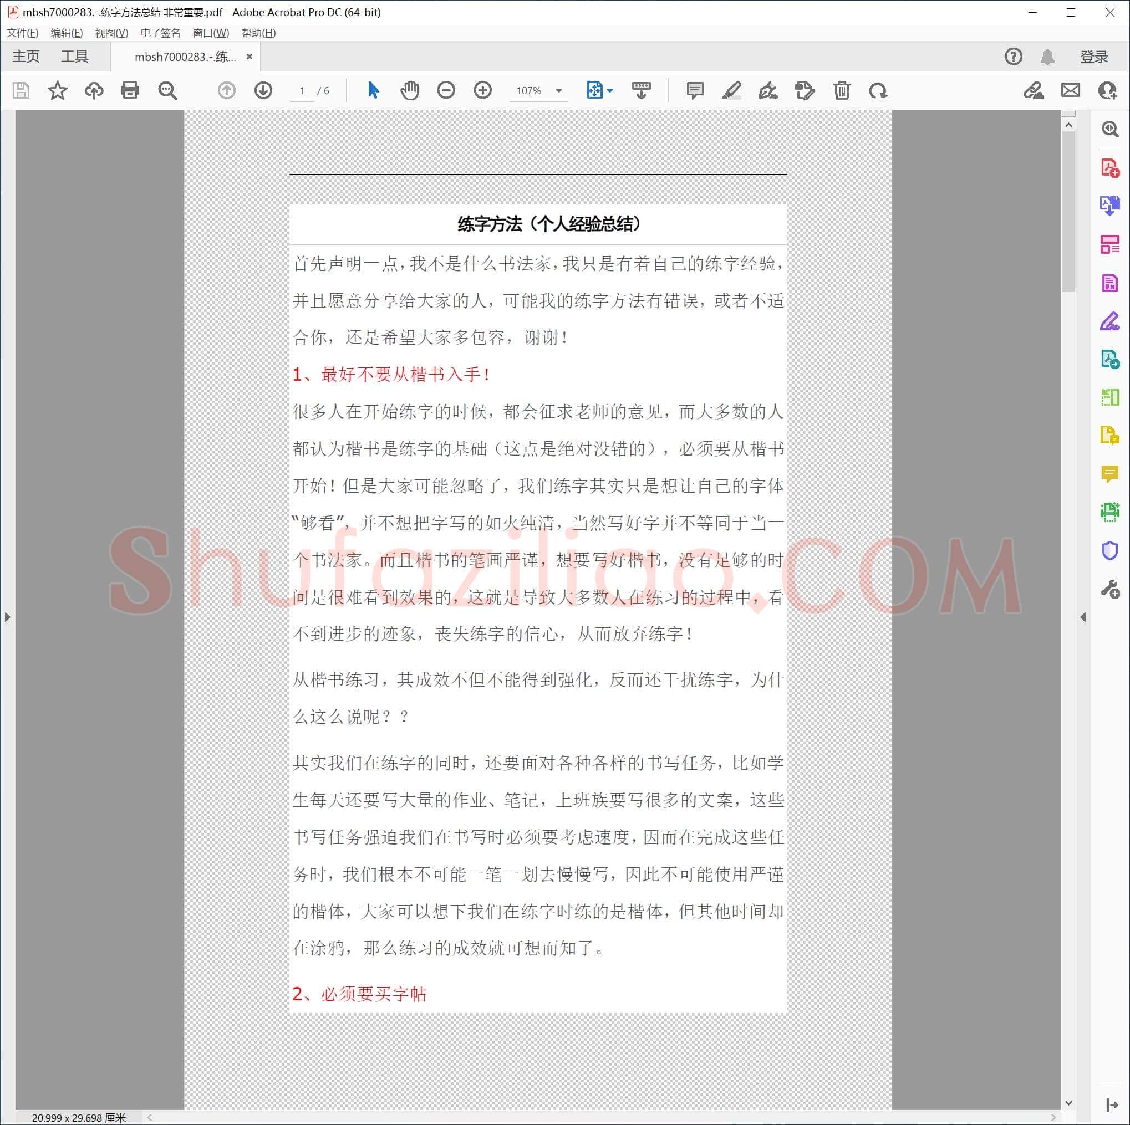Open the 文件(F) menu
The image size is (1130, 1125).
coord(23,33)
